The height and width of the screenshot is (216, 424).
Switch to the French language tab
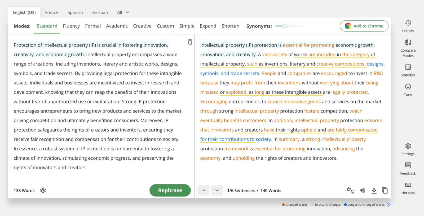point(52,12)
